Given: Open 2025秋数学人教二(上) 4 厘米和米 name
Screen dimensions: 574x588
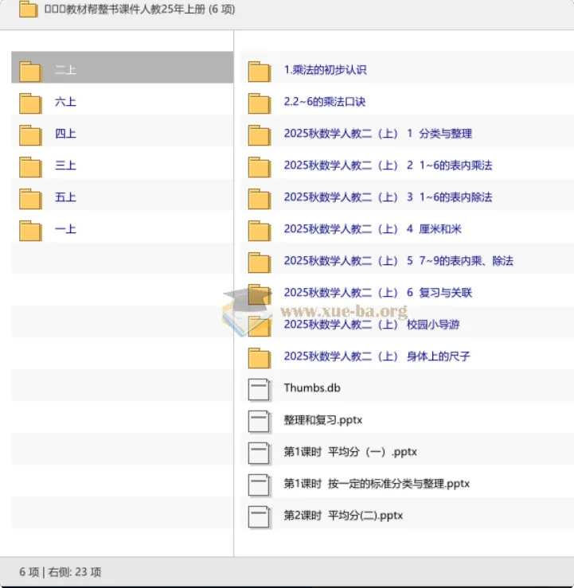Looking at the screenshot, I should point(373,229).
